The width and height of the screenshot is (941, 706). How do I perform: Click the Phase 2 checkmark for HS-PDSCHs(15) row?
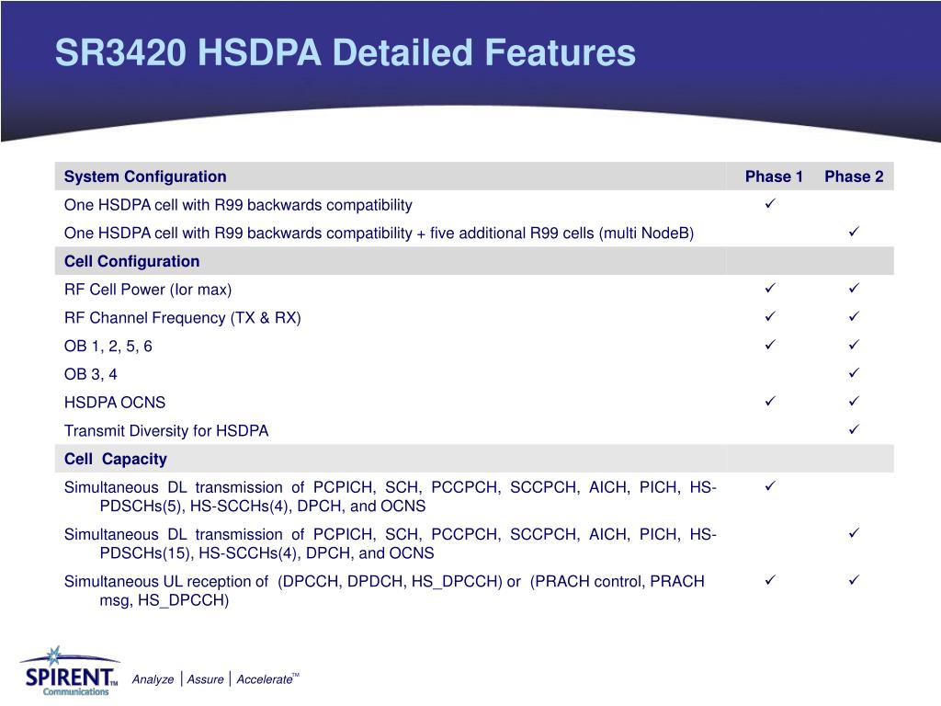point(854,532)
